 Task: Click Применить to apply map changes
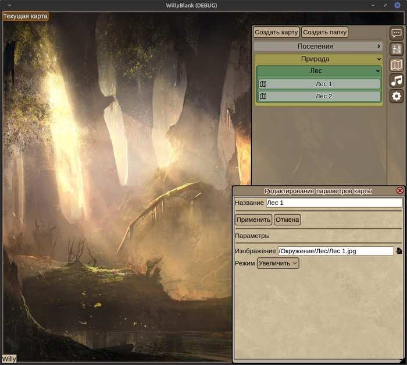pyautogui.click(x=254, y=219)
